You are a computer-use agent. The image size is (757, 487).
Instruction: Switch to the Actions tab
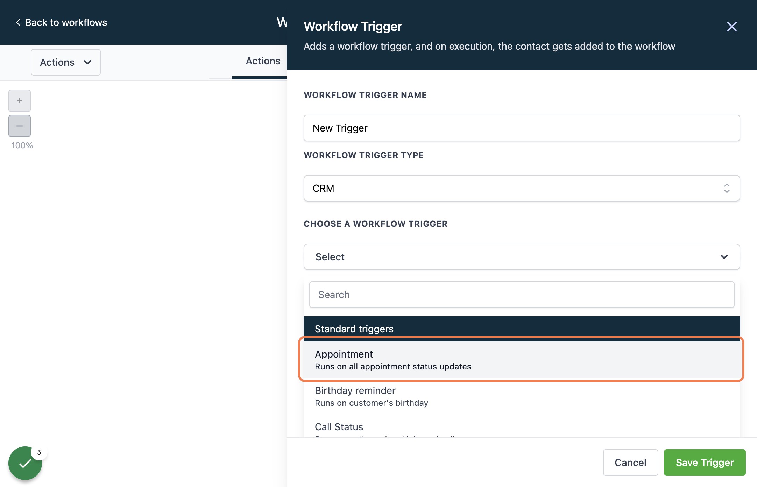tap(263, 61)
